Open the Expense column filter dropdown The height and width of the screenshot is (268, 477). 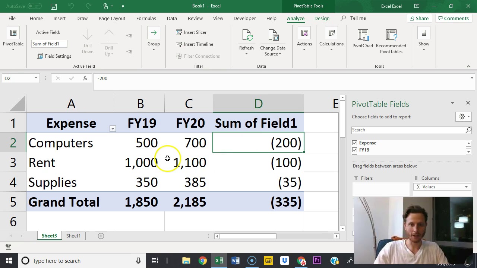tap(113, 129)
